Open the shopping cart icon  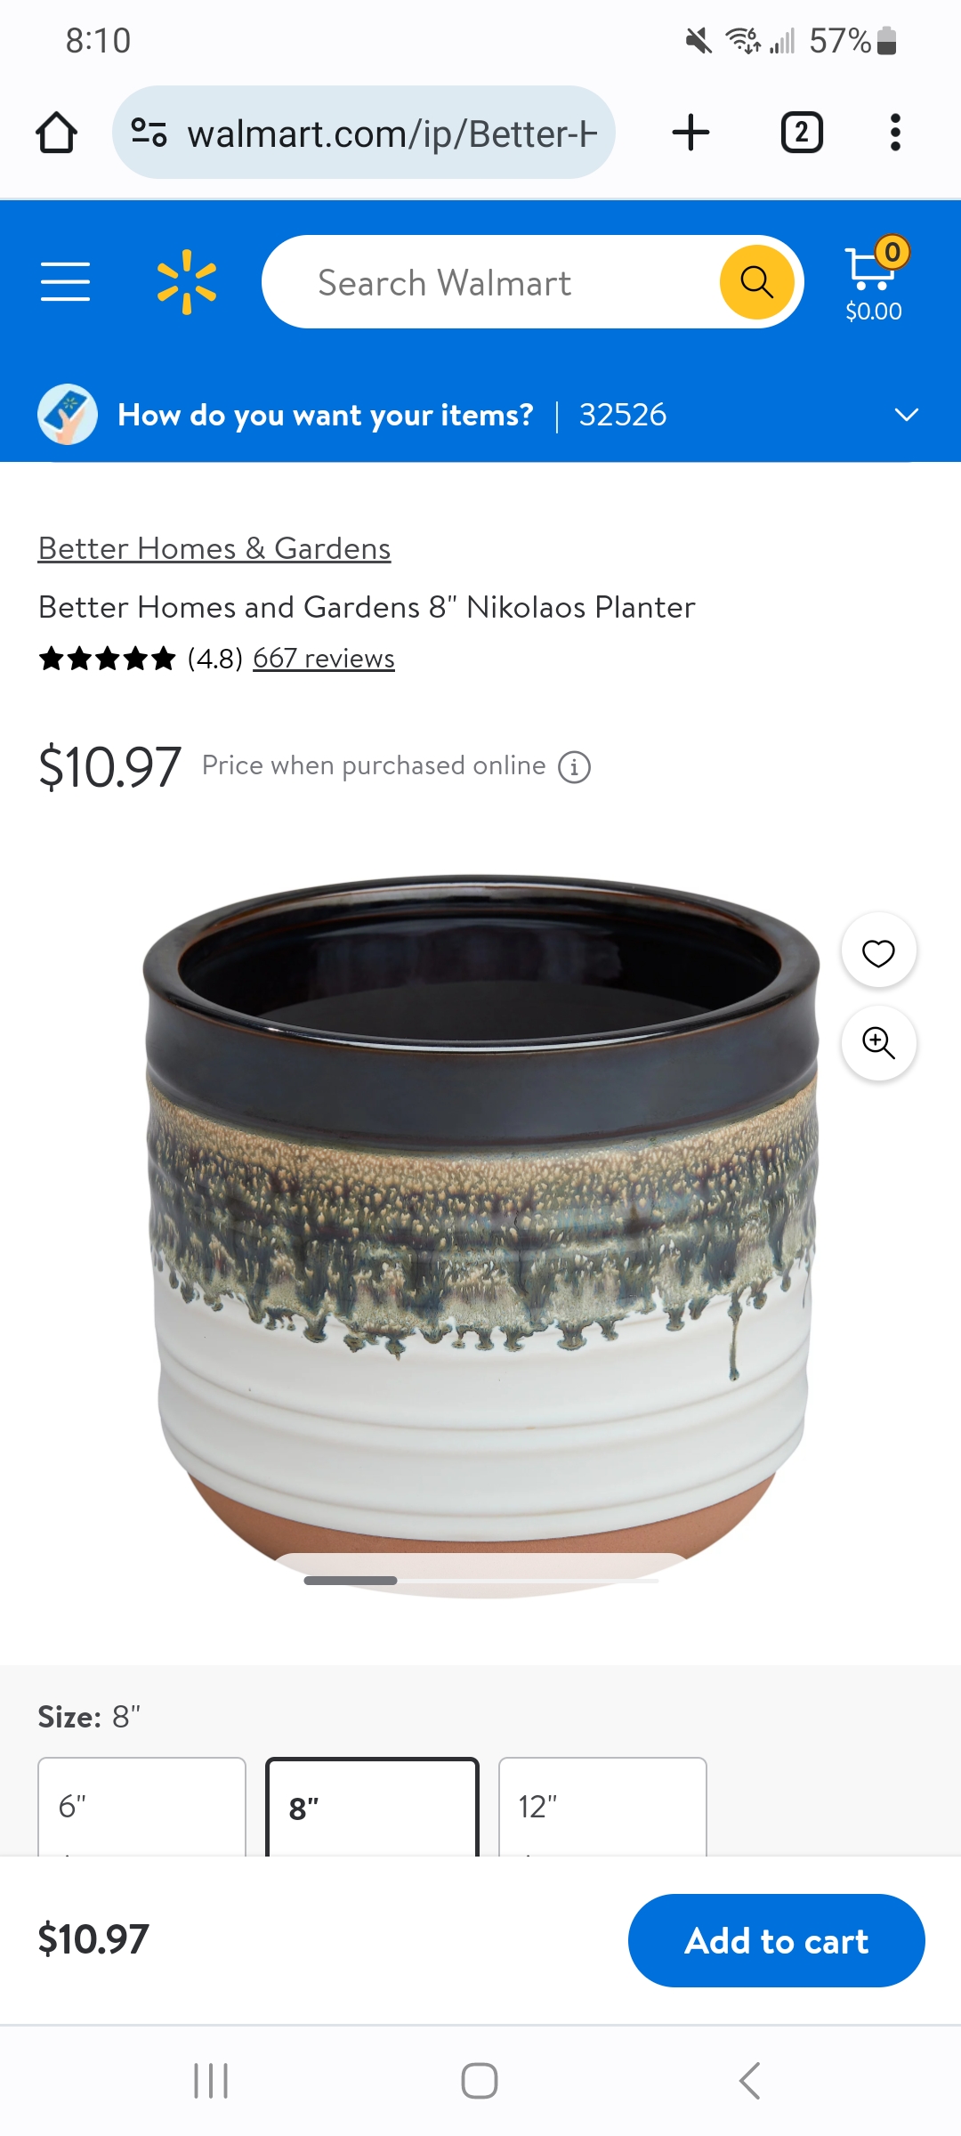click(x=875, y=280)
